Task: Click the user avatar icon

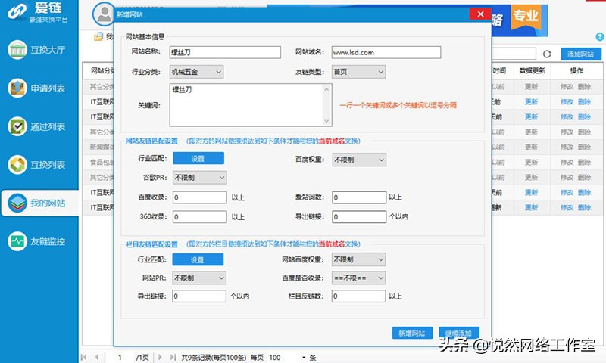Action: [103, 14]
